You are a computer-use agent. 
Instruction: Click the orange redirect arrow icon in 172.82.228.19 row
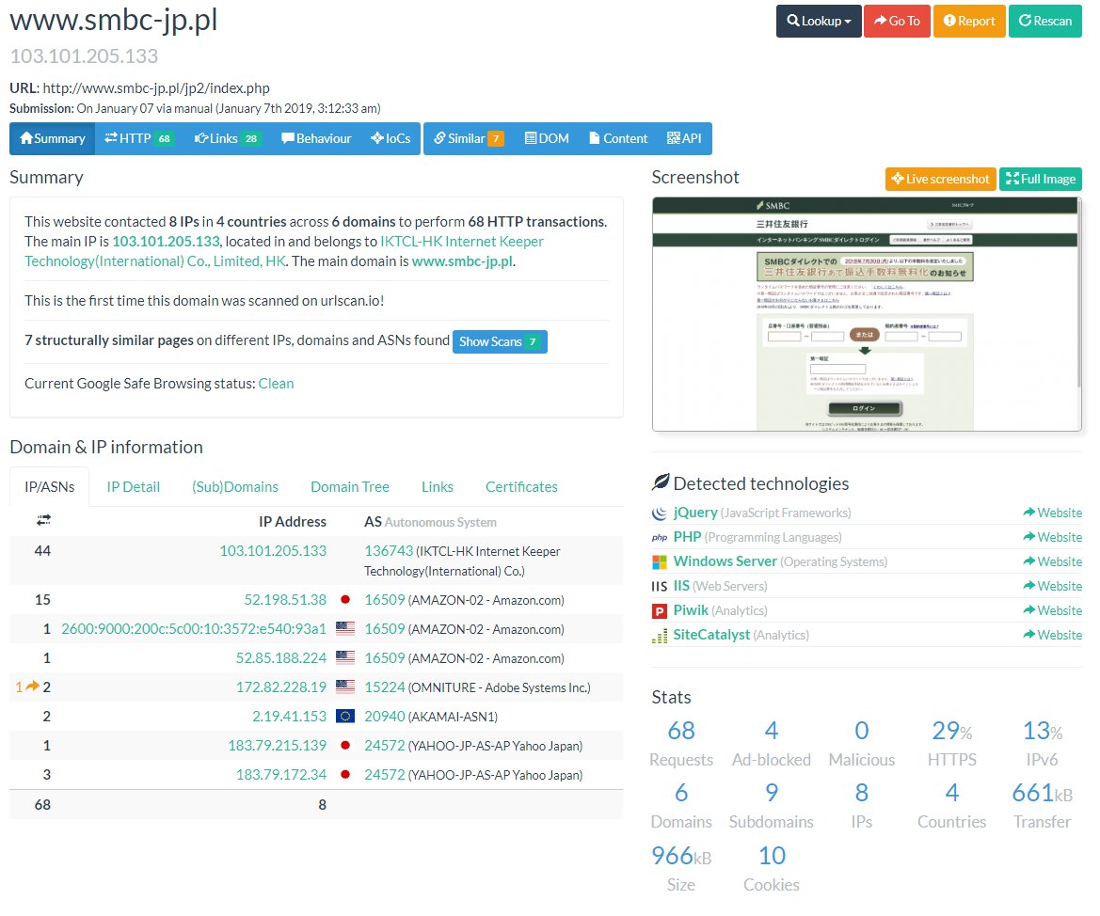[x=32, y=687]
